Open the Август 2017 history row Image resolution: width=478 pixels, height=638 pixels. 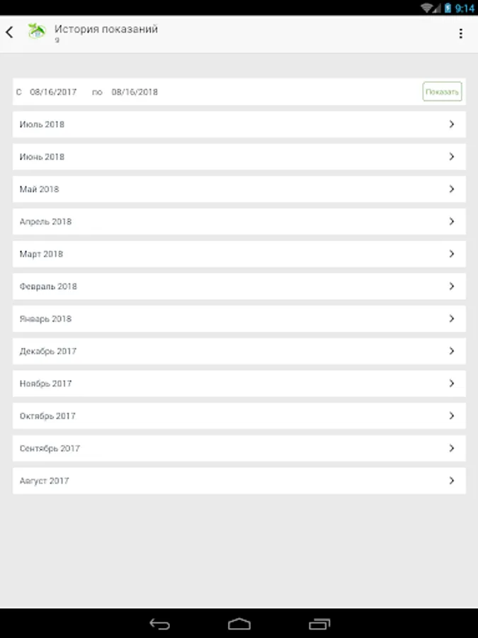[x=239, y=481]
